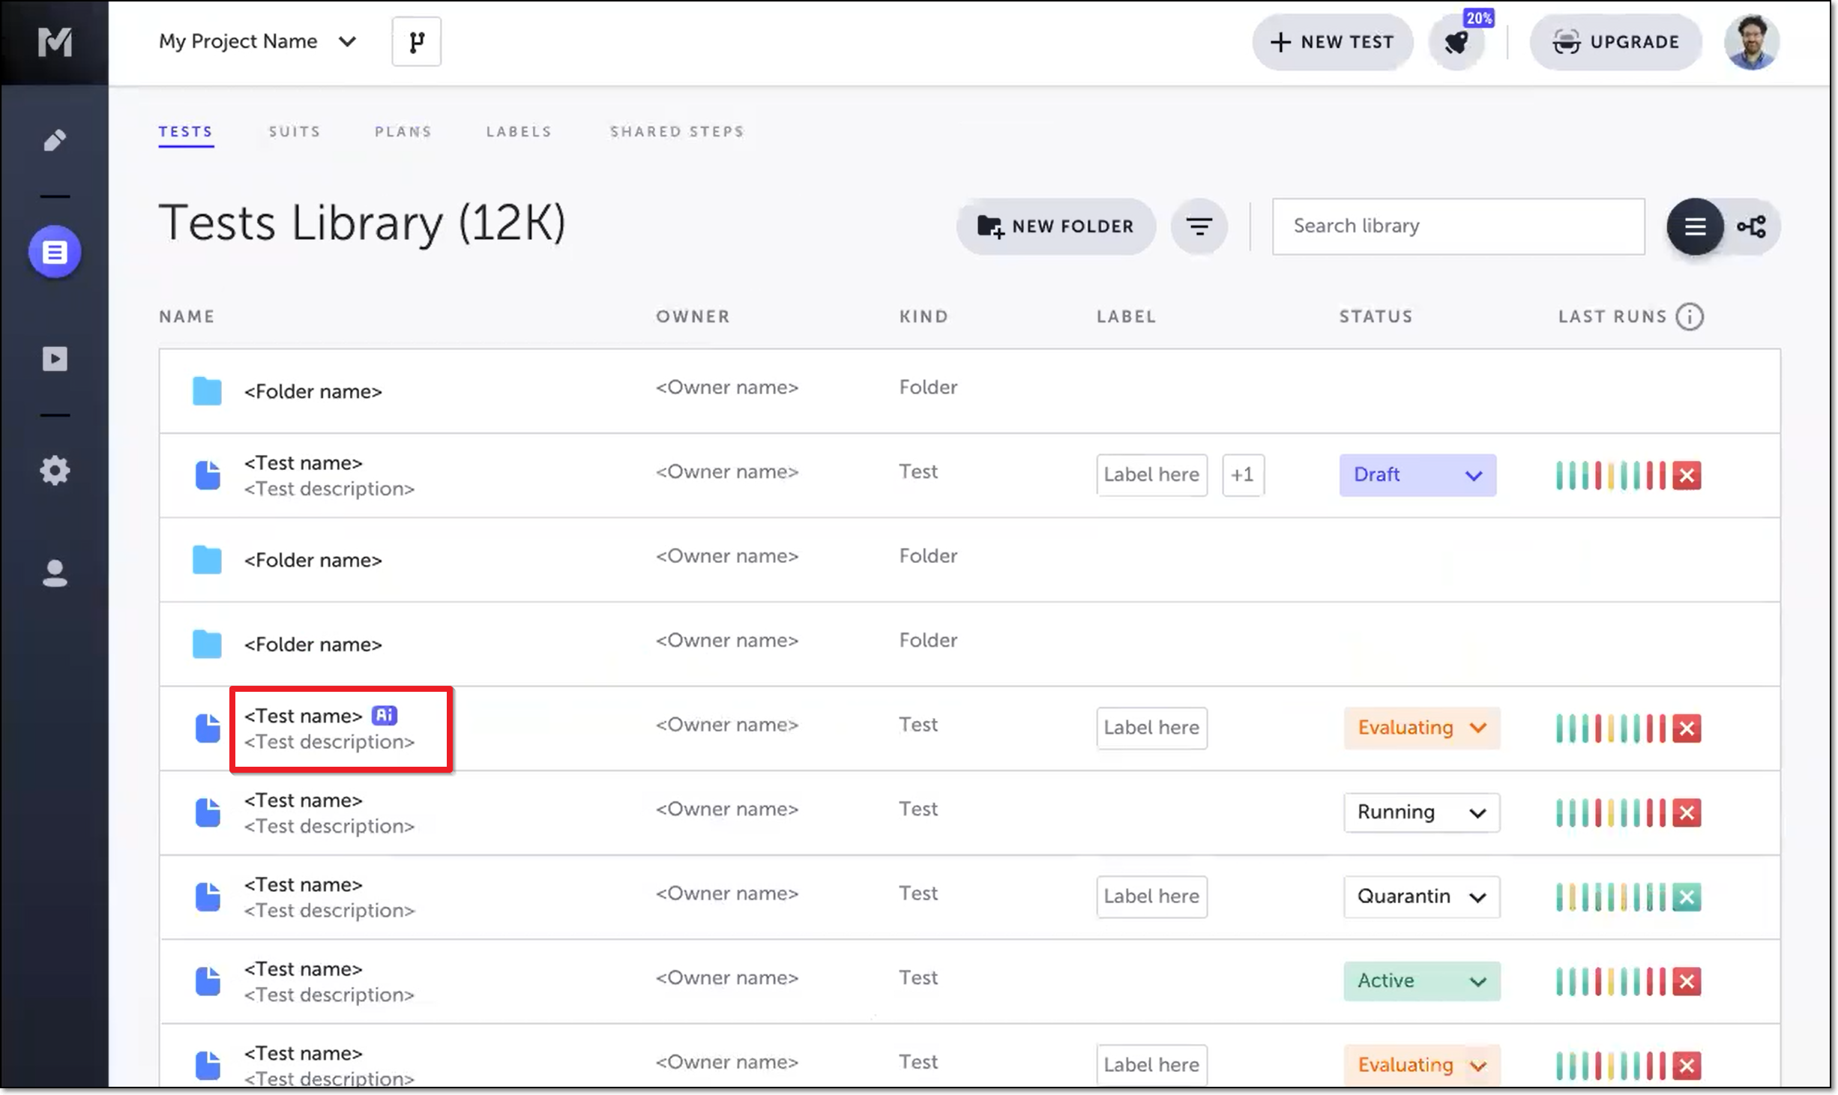Click the Last Runs info icon
This screenshot has height=1095, width=1838.
pyautogui.click(x=1690, y=316)
